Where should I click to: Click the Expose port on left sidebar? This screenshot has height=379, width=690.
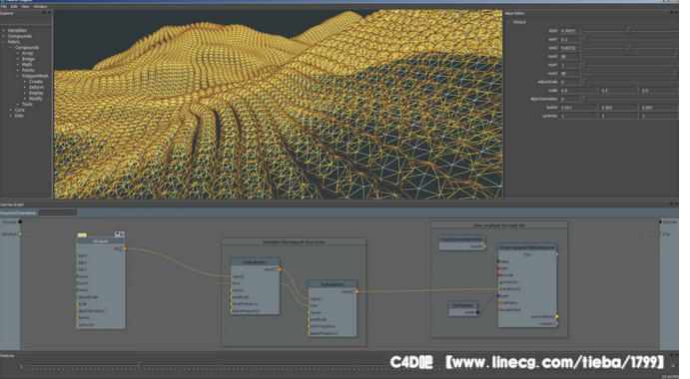[x=20, y=222]
